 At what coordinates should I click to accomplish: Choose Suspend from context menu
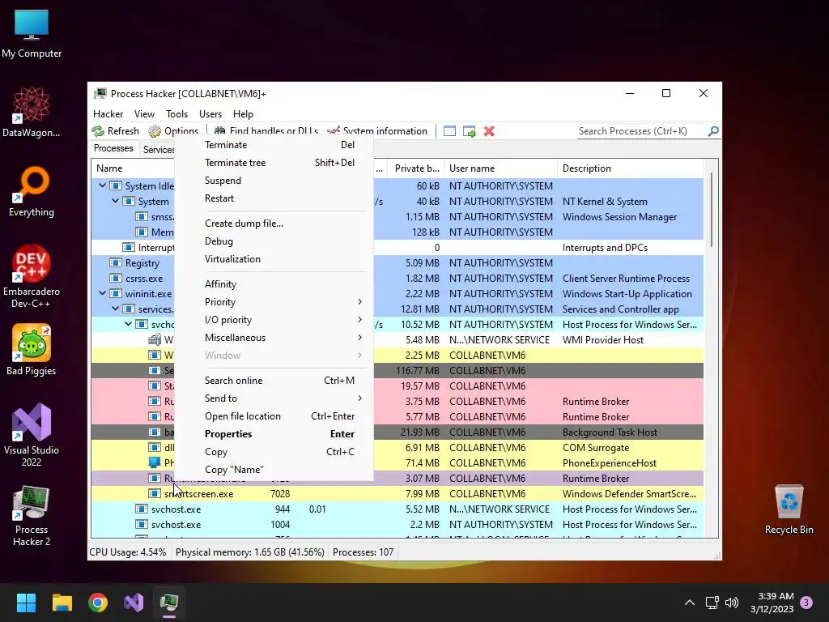click(274, 181)
